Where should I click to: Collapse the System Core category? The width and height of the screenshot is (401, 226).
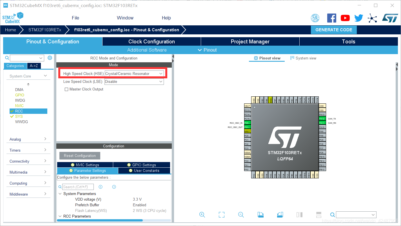tap(28, 76)
